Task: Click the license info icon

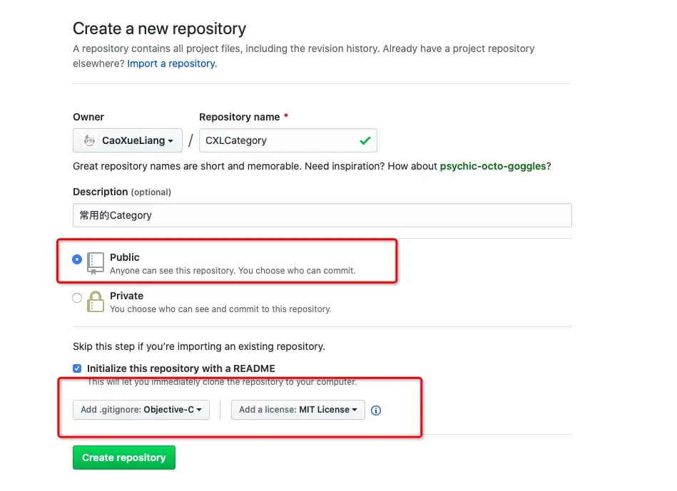Action: coord(376,410)
